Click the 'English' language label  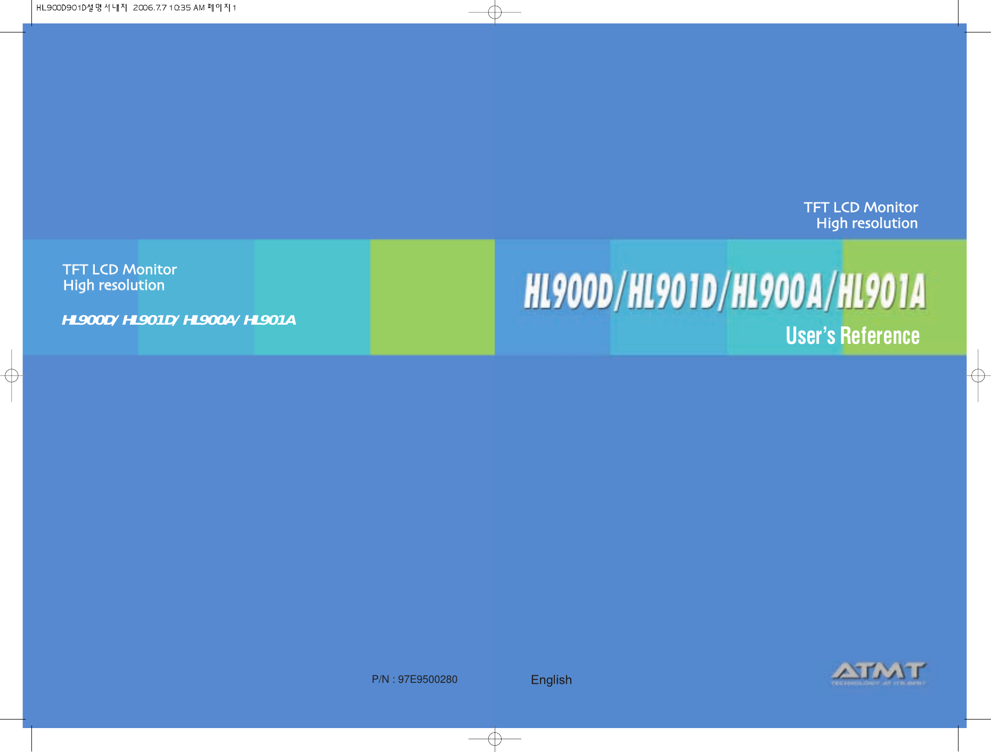click(551, 680)
